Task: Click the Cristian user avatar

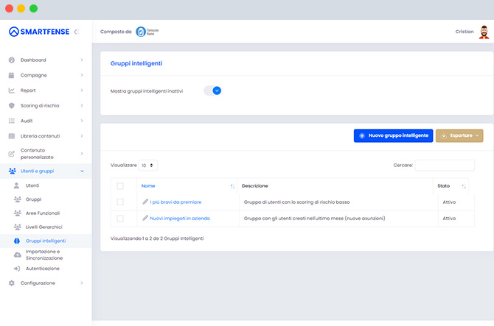Action: pos(484,32)
